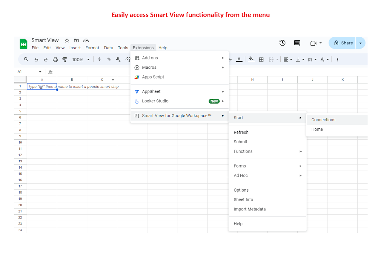Viewport: 381px width, 266px height.
Task: Open the Help menu in the menu bar
Action: coord(163,48)
